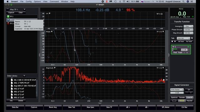
Task: Toggle Live IR view button
Action: click(190, 97)
